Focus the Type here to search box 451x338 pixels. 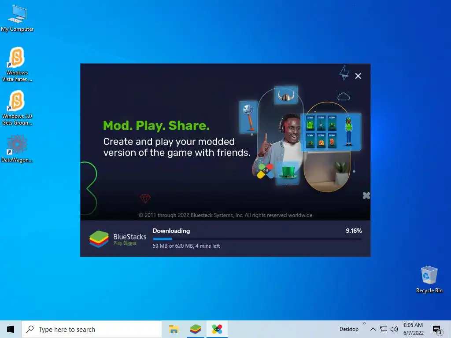click(92, 329)
